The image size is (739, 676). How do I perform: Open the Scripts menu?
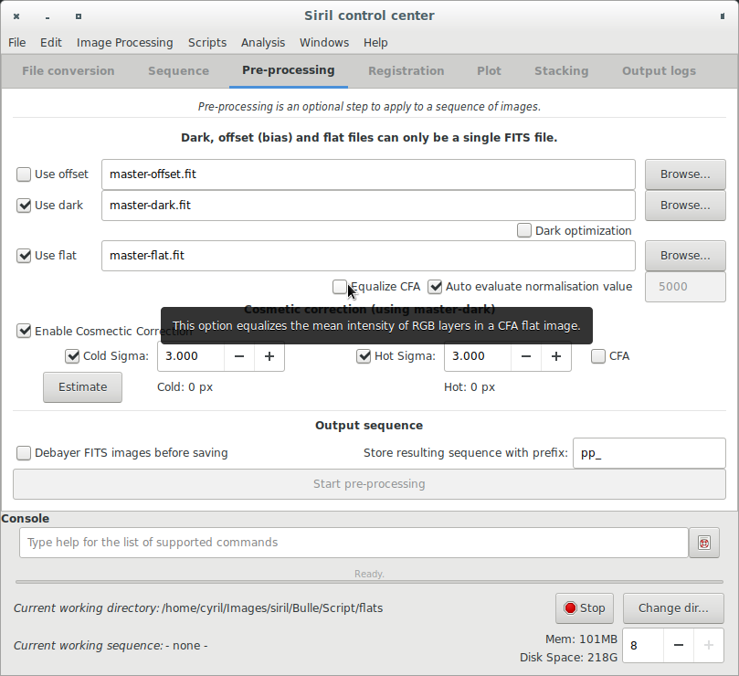click(x=206, y=43)
